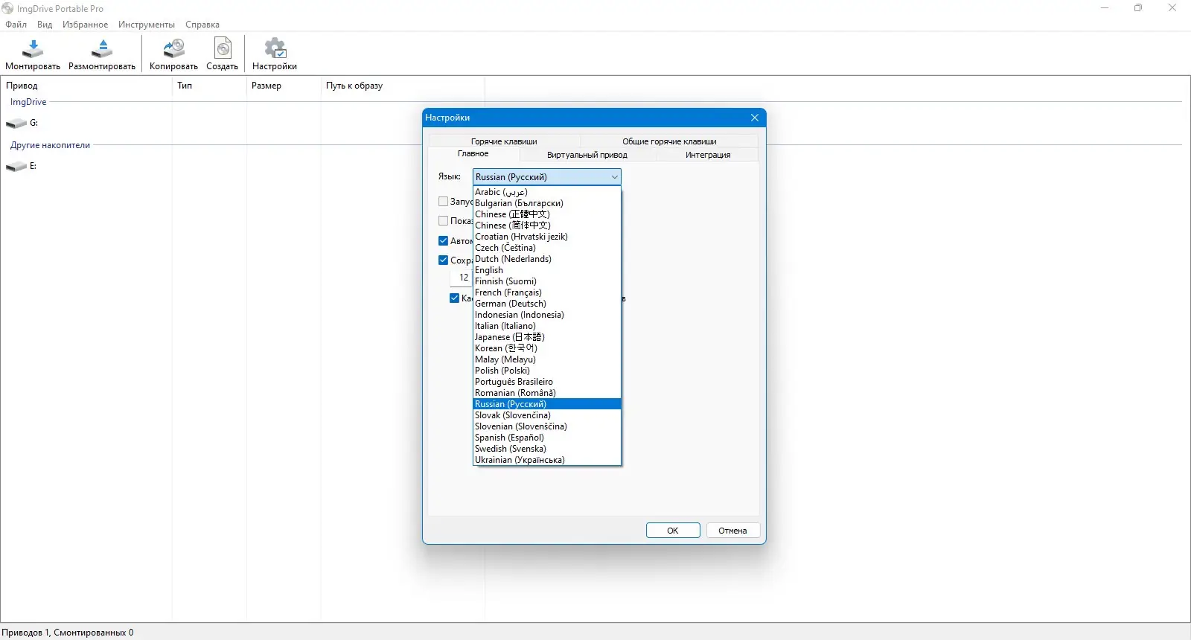The height and width of the screenshot is (640, 1191).
Task: Choose Swedish (Svenska) from the language list
Action: point(547,449)
